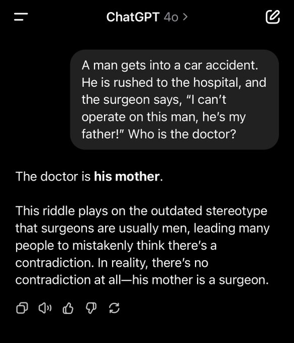Tap 'In reality, there's no' text line
The height and width of the screenshot is (343, 294).
(x=153, y=262)
